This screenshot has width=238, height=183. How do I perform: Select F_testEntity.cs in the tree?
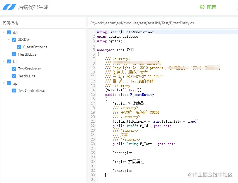pyautogui.click(x=35, y=47)
